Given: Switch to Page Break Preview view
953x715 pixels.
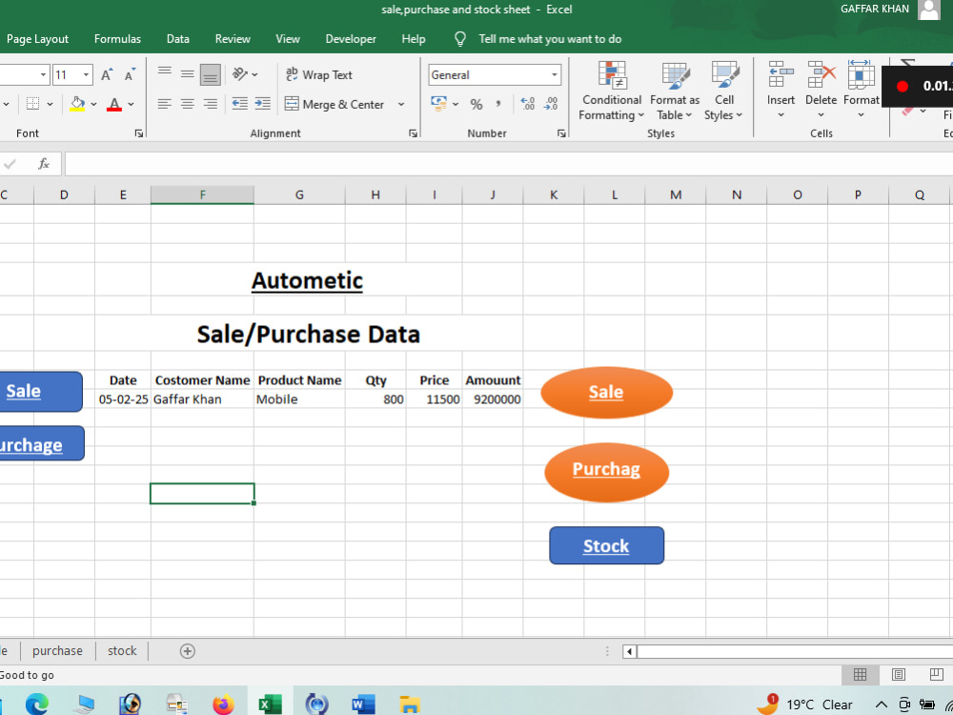Looking at the screenshot, I should pyautogui.click(x=937, y=674).
